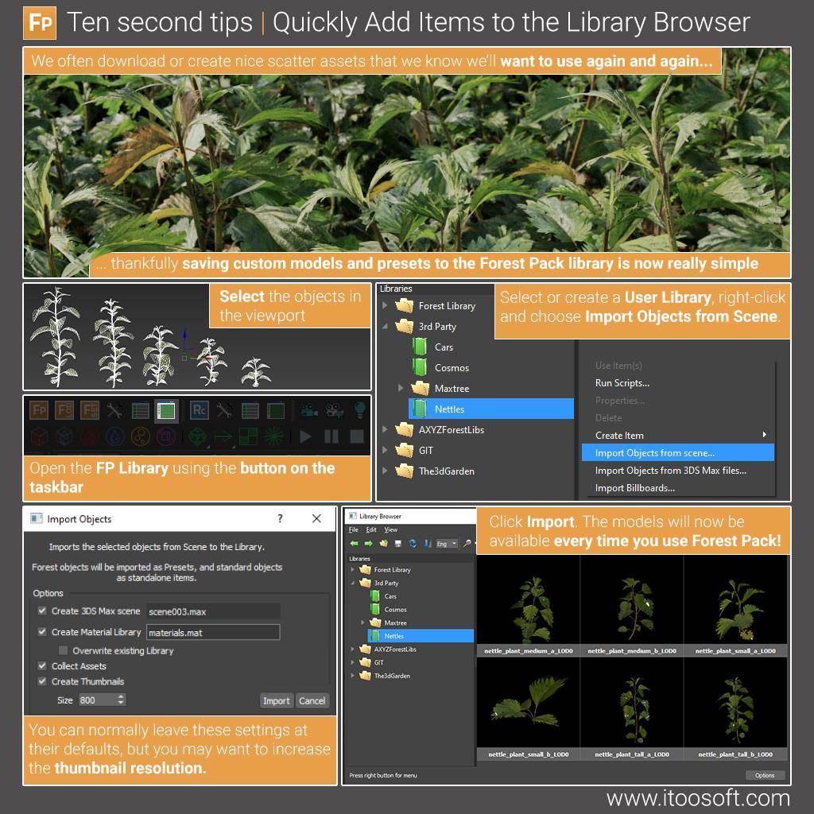Go back with the green left arrow in Library Browser
This screenshot has height=814, width=814.
tap(354, 544)
